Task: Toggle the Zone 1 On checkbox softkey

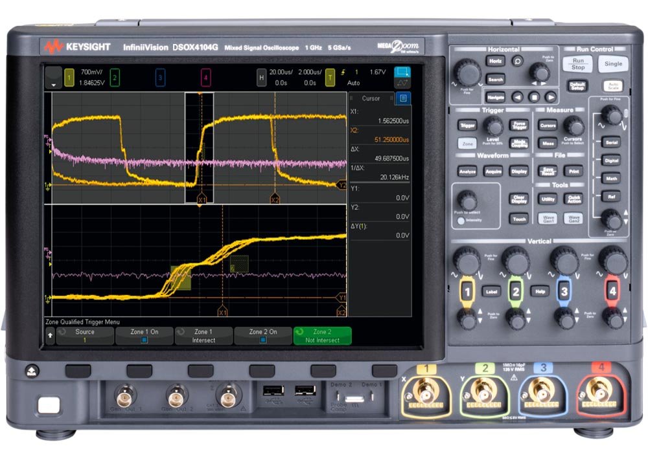Action: tap(145, 335)
